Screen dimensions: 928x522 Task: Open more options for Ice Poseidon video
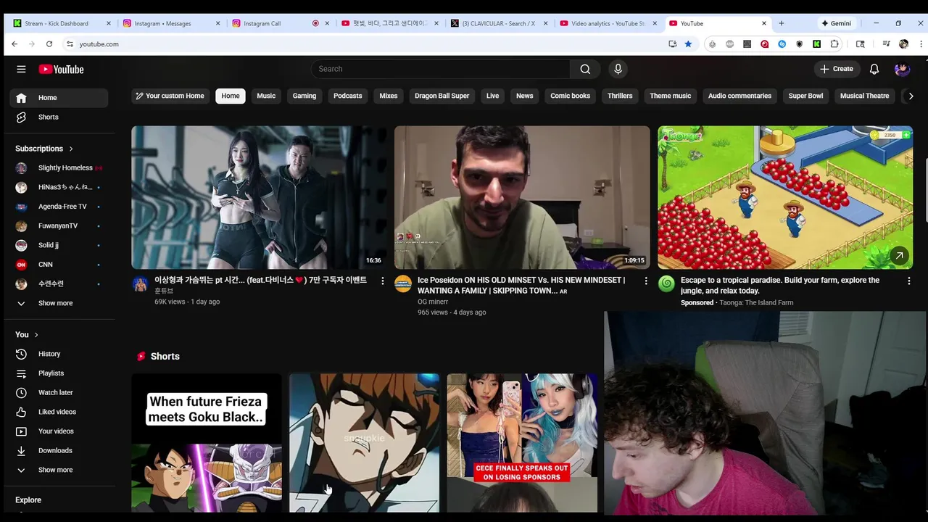pyautogui.click(x=646, y=281)
